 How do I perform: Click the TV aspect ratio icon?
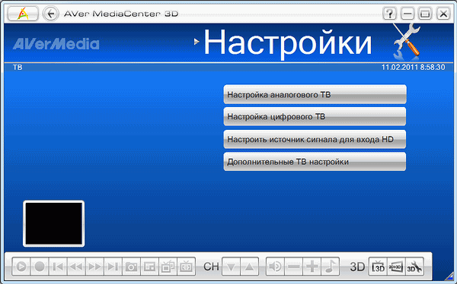click(x=187, y=267)
